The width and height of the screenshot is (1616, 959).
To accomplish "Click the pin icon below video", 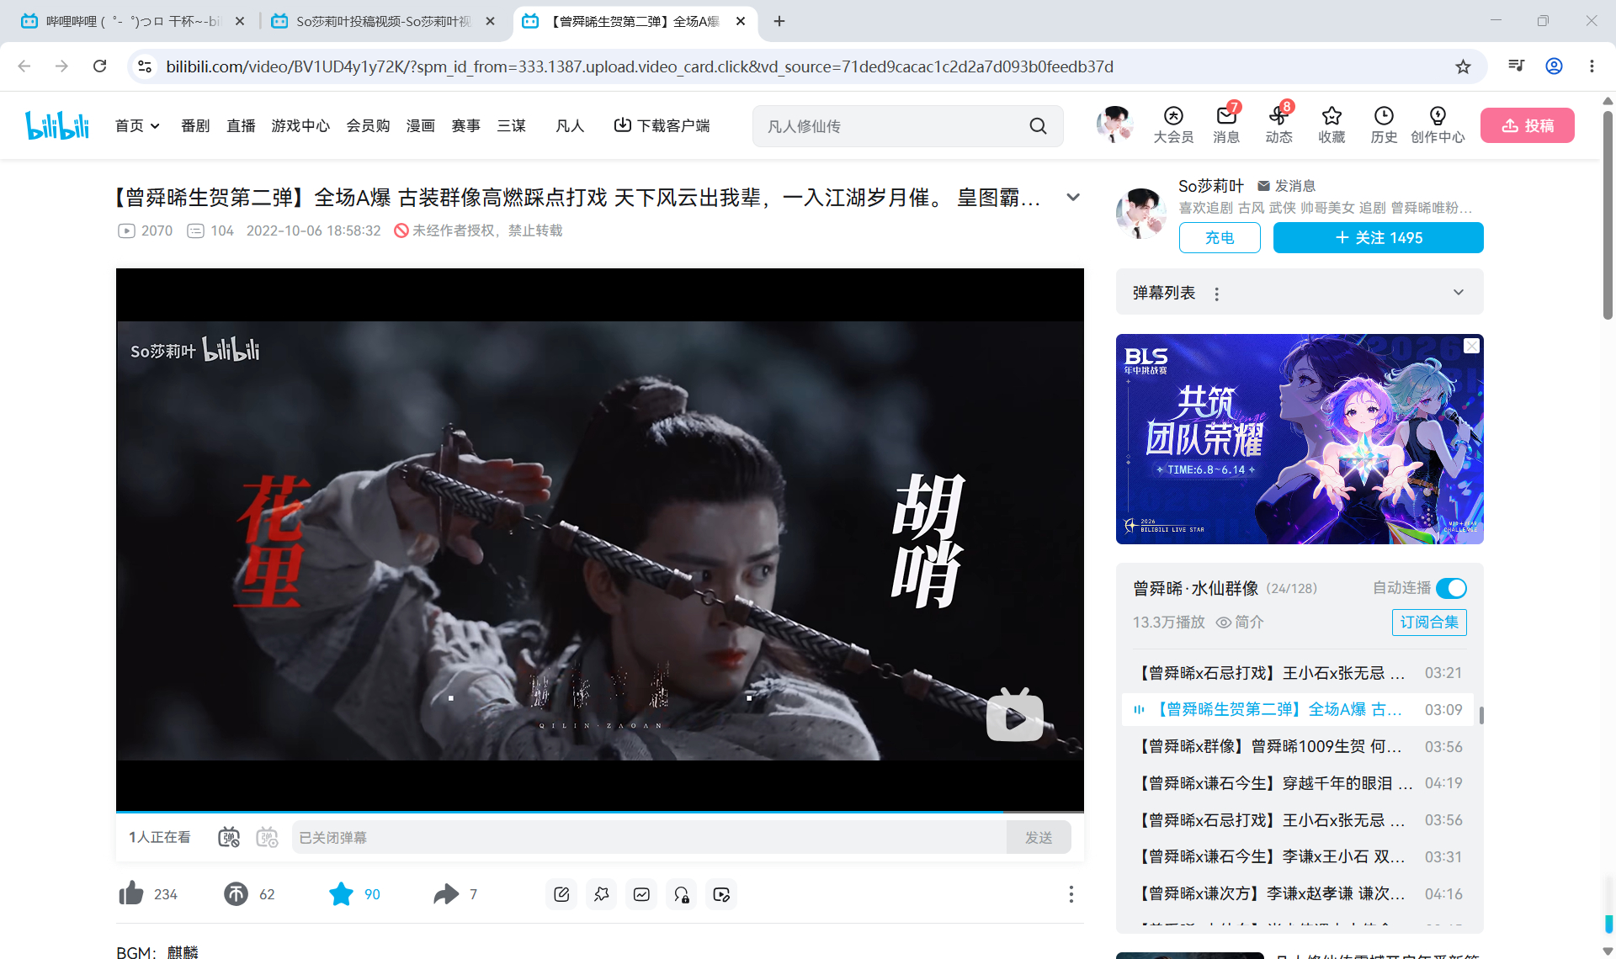I will pos(601,894).
